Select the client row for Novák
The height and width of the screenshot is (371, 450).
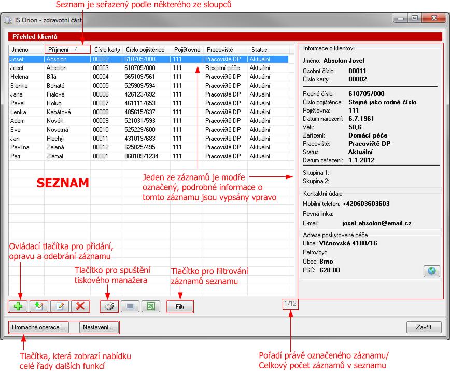pos(148,121)
